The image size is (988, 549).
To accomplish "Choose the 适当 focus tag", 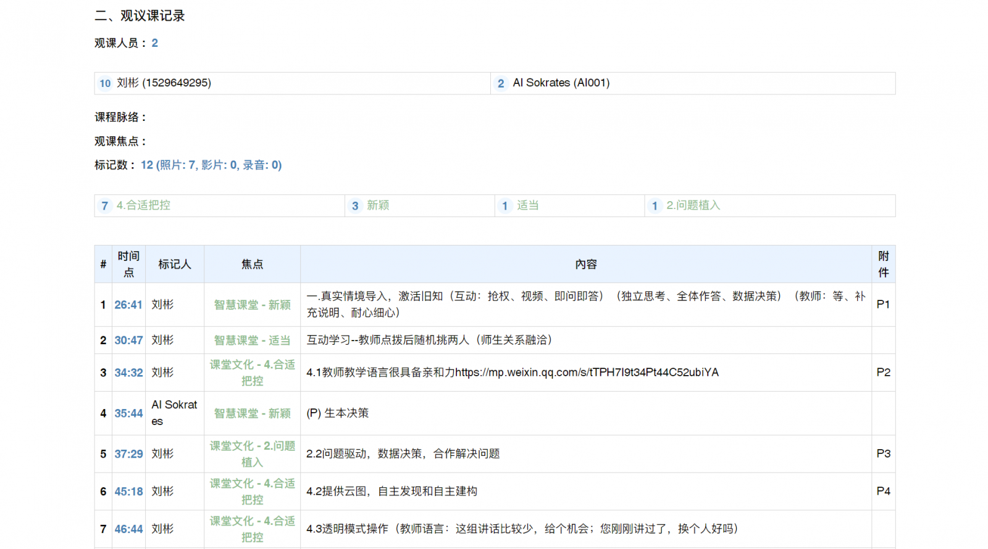I will click(x=527, y=205).
